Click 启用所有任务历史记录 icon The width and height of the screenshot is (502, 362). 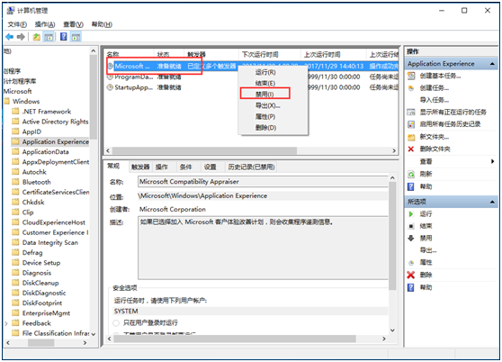coord(411,124)
